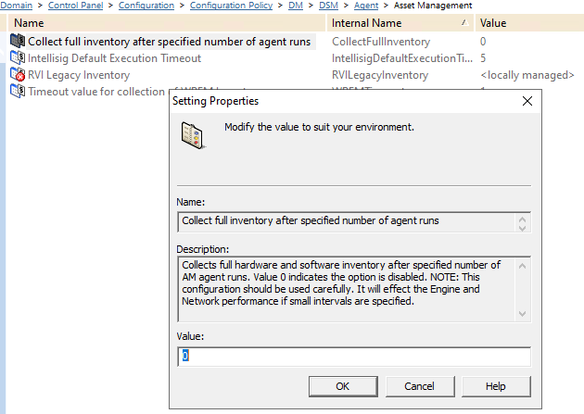The image size is (584, 414).
Task: Select the RVI Legacy Inventory row
Action: [79, 75]
